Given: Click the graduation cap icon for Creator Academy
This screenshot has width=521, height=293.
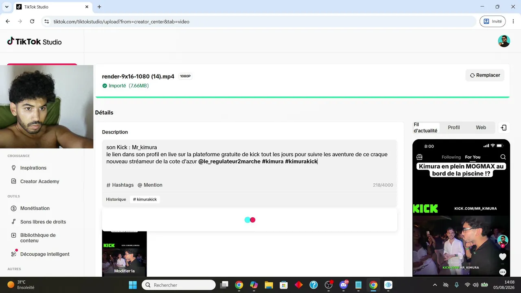Looking at the screenshot, I should 13,181.
